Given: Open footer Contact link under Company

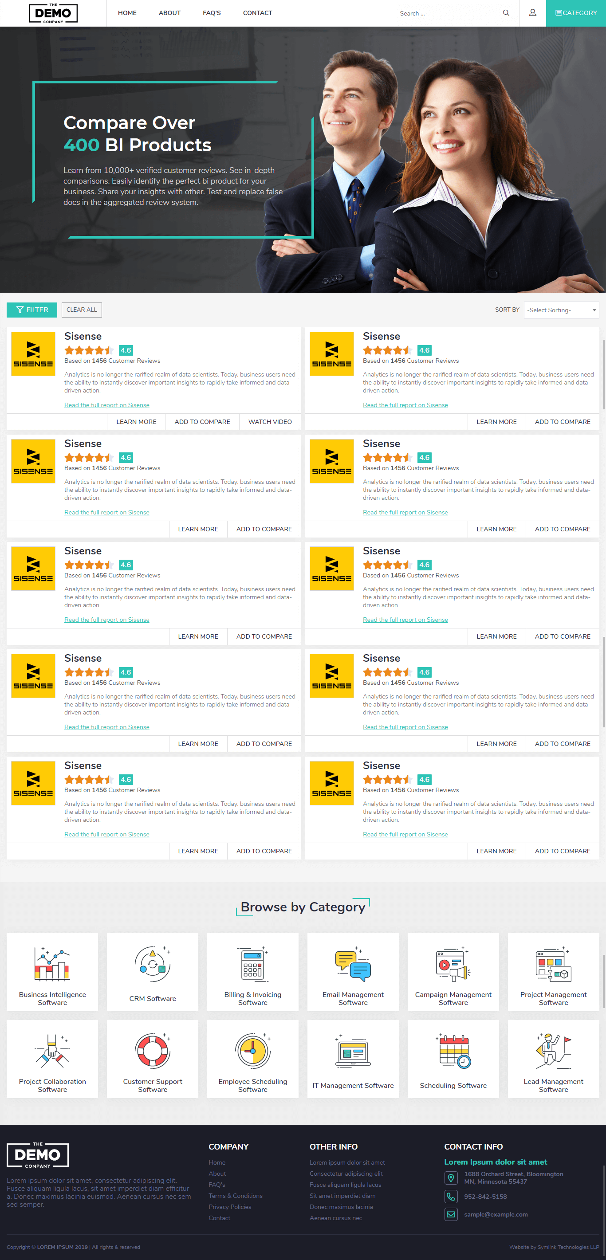Looking at the screenshot, I should point(219,1218).
